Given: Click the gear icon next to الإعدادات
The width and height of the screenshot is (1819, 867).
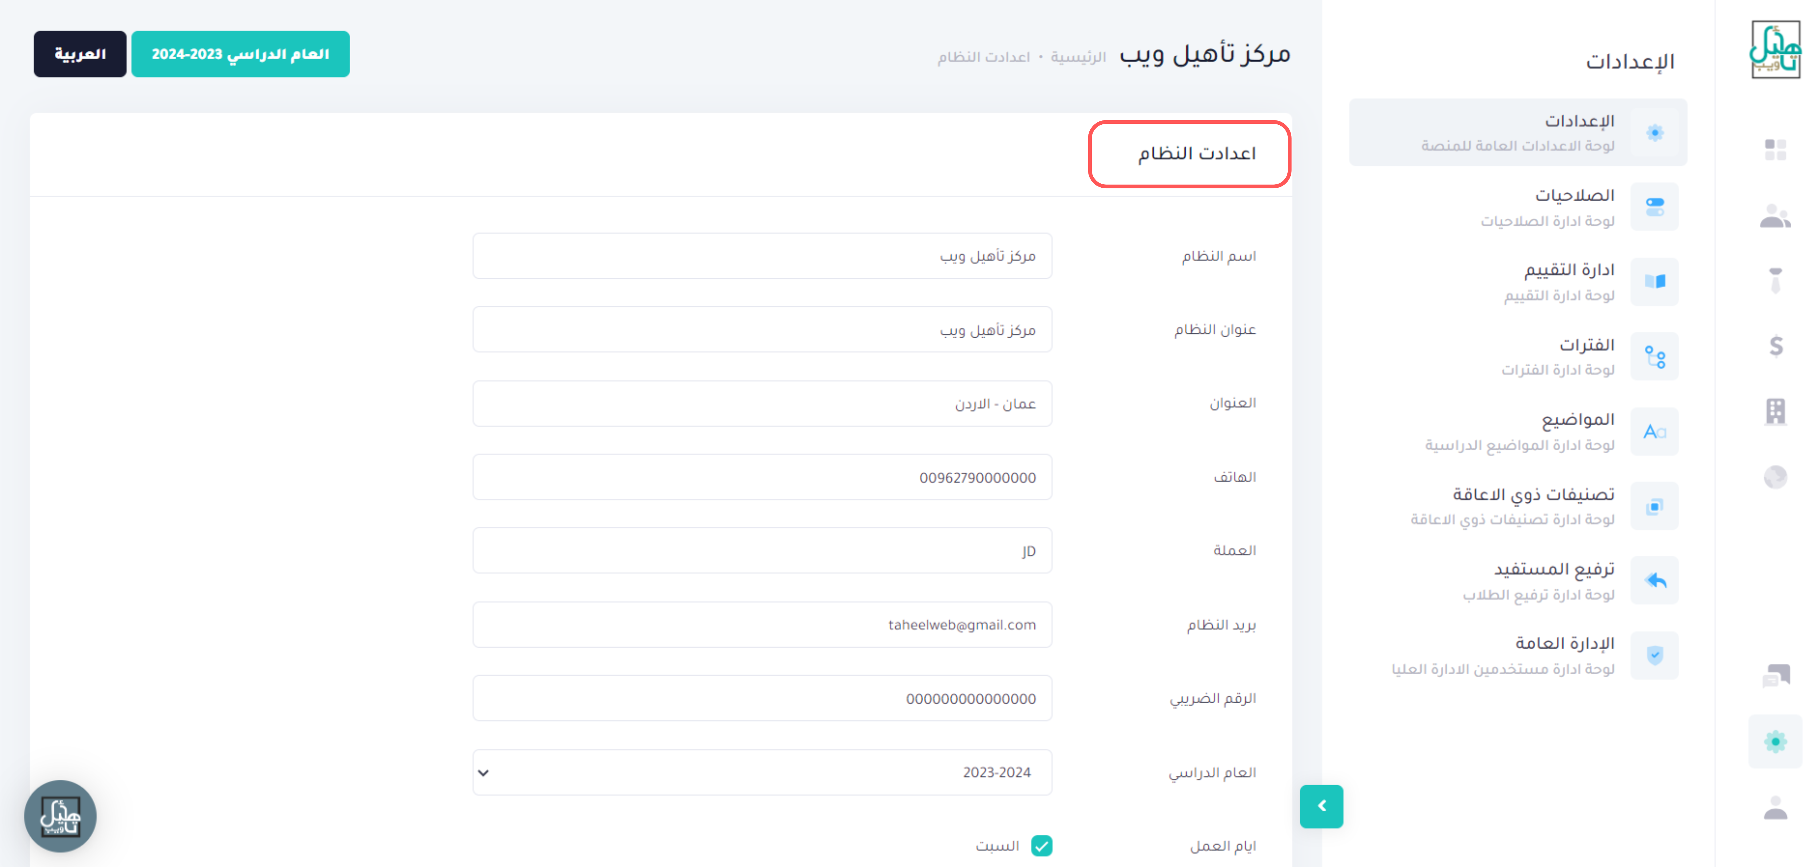Looking at the screenshot, I should click(x=1655, y=133).
